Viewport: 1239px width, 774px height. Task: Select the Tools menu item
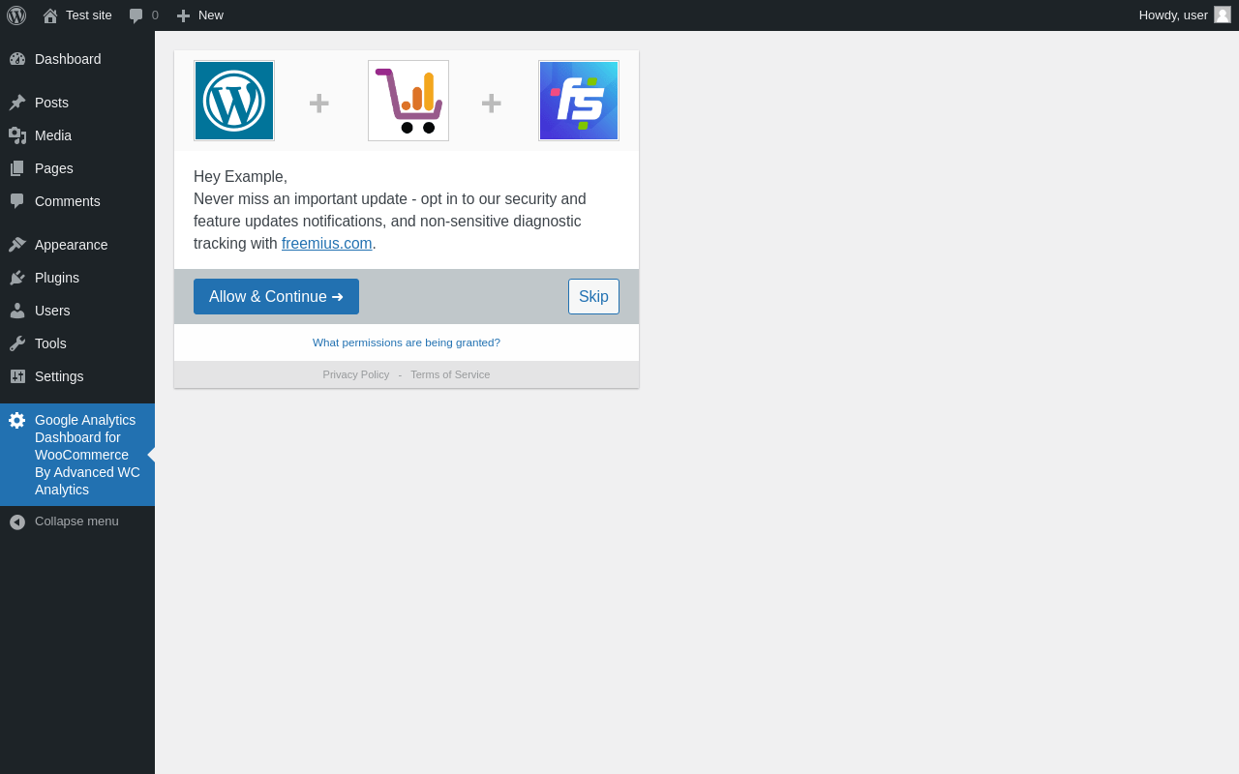pyautogui.click(x=77, y=343)
